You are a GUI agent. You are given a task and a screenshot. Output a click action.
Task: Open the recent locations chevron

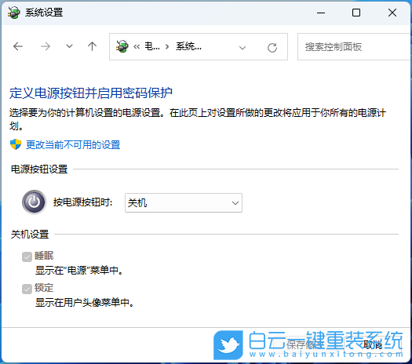[69, 46]
